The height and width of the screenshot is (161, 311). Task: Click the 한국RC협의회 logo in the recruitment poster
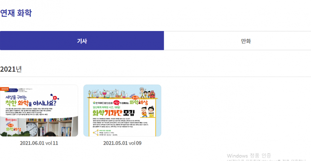pyautogui.click(x=103, y=103)
